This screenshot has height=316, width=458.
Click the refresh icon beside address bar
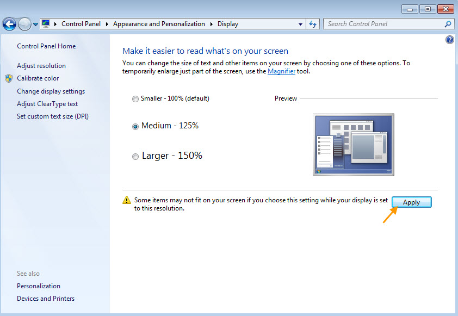tap(313, 24)
